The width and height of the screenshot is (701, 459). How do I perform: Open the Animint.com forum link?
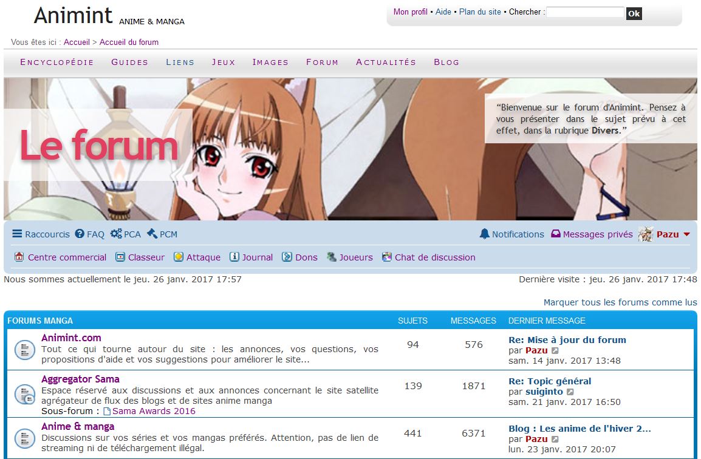(71, 338)
